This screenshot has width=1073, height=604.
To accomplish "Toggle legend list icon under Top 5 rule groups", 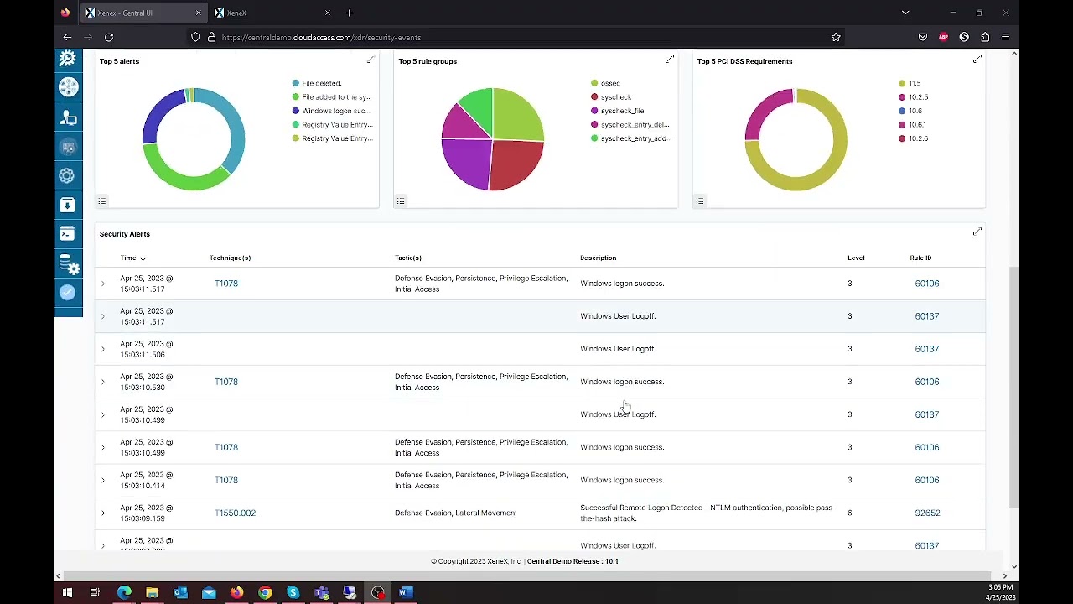I will click(x=401, y=200).
